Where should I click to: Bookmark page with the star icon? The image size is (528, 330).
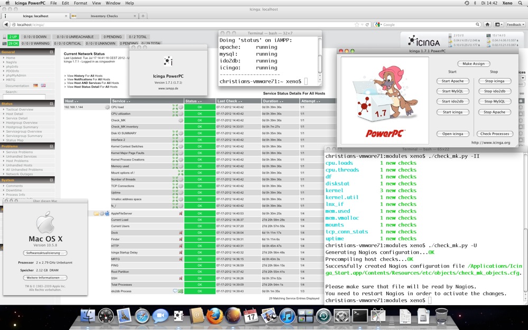357,25
